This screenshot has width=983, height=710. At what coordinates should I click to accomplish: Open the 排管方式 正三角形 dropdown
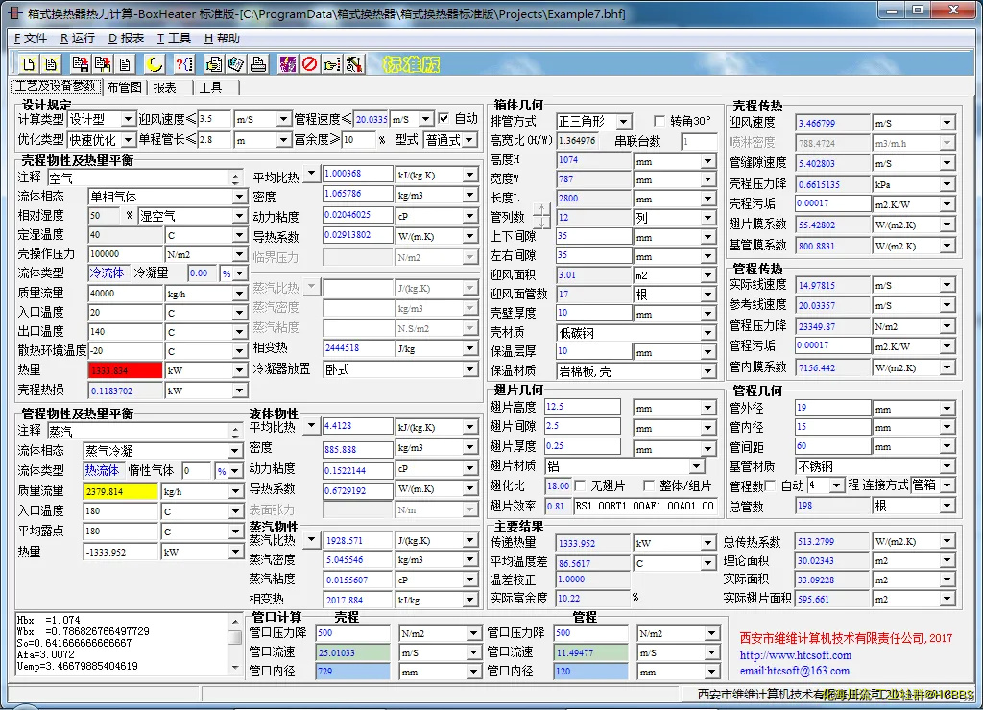tap(623, 122)
